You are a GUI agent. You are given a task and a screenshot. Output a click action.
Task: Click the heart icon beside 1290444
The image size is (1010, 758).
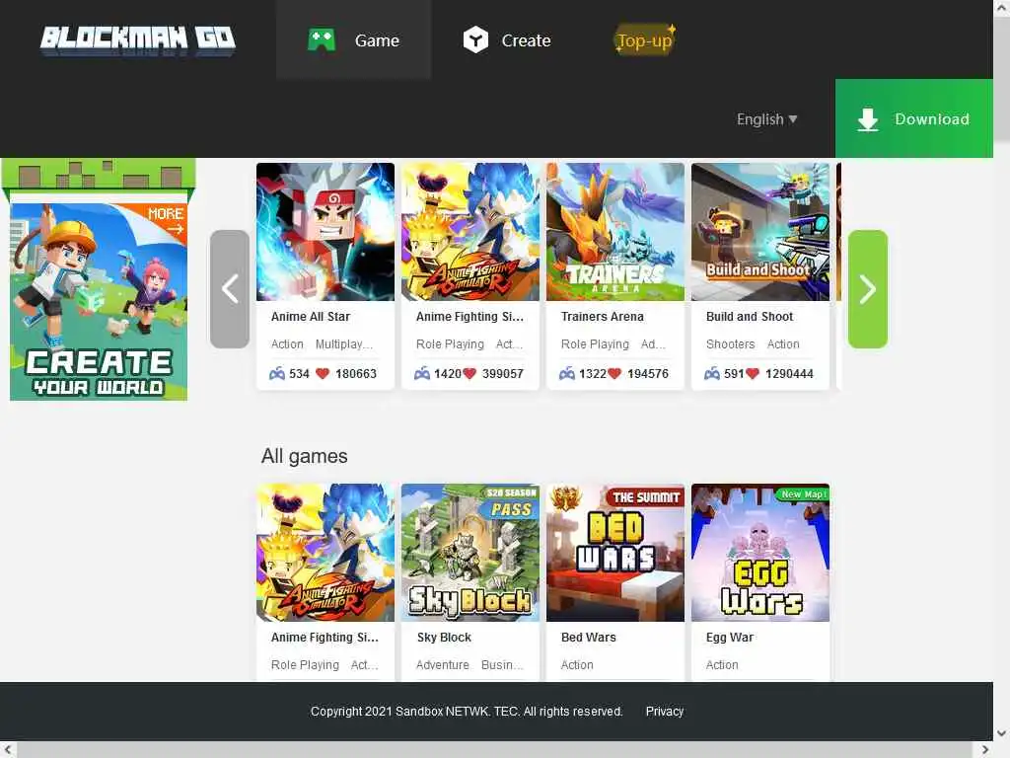coord(753,374)
